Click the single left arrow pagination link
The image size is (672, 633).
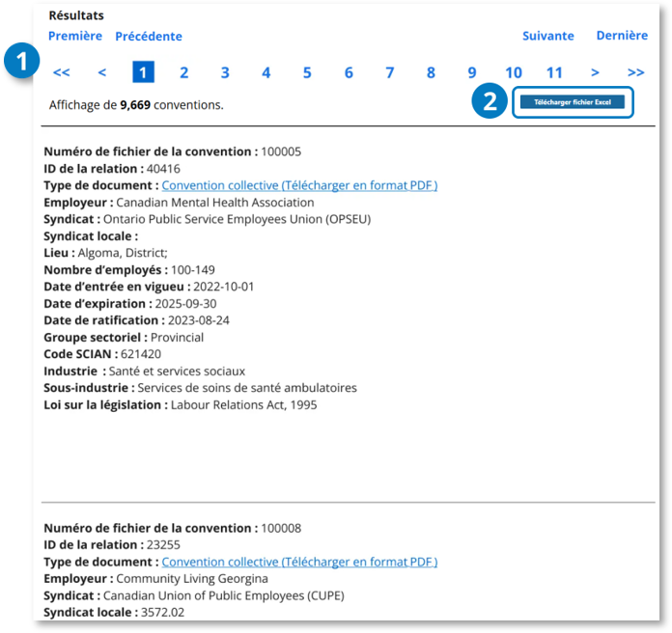[x=102, y=72]
